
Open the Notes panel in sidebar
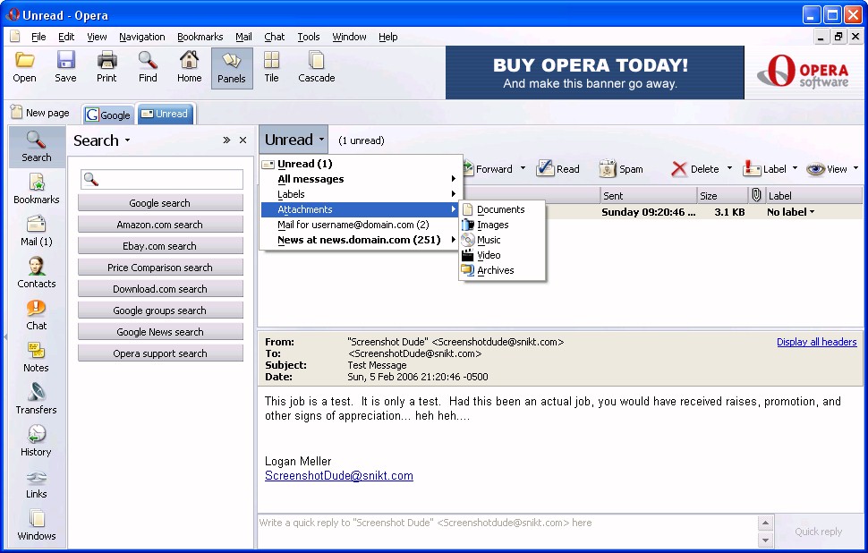[36, 356]
